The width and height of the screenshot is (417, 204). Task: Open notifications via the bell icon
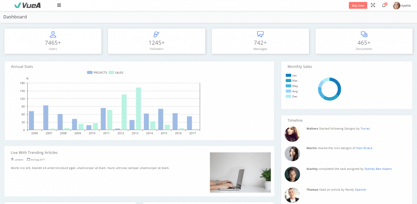pyautogui.click(x=384, y=6)
